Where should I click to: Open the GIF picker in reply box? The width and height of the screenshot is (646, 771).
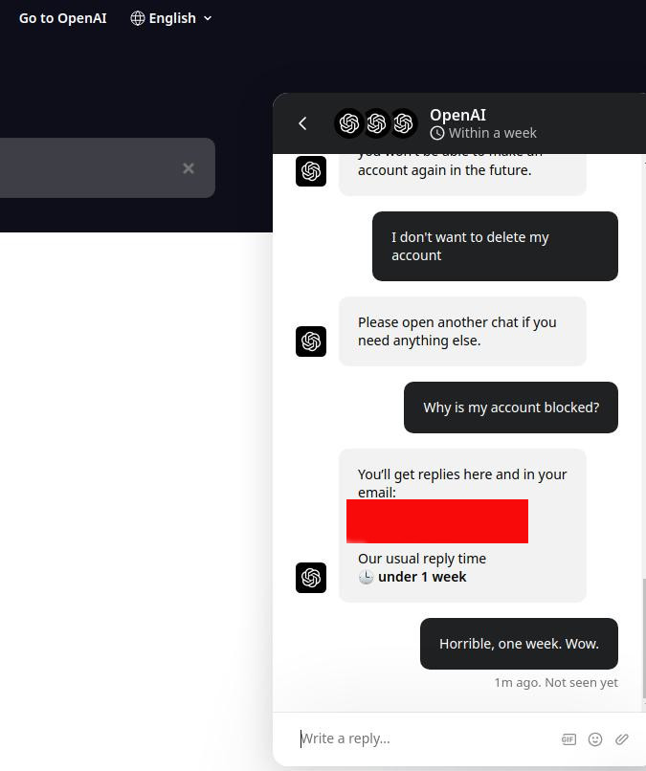pyautogui.click(x=568, y=738)
